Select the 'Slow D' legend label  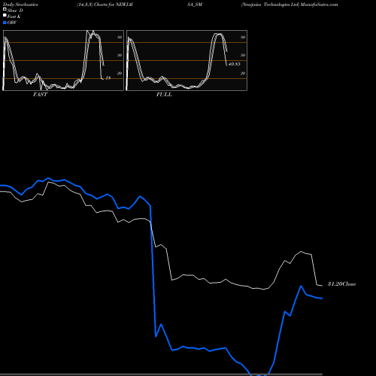point(15,11)
